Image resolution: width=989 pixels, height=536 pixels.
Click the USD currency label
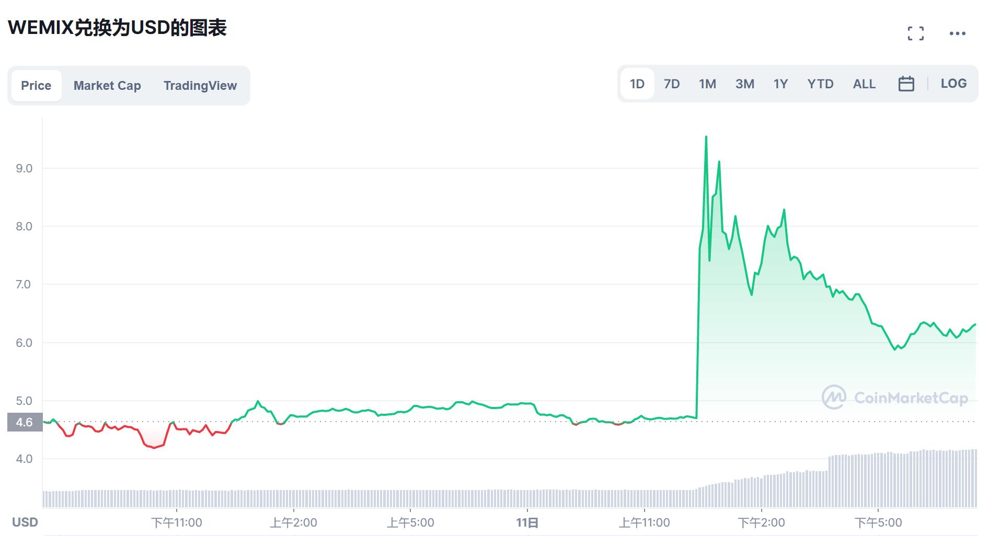tap(25, 522)
